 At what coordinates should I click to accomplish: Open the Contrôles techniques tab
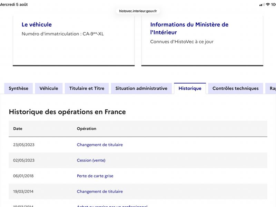click(236, 88)
